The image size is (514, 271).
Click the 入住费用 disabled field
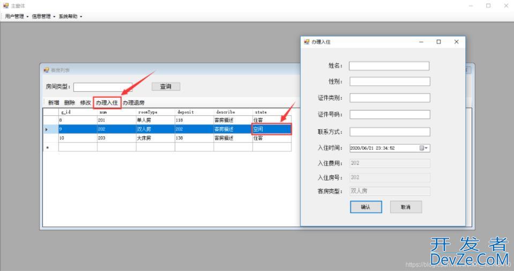point(390,163)
